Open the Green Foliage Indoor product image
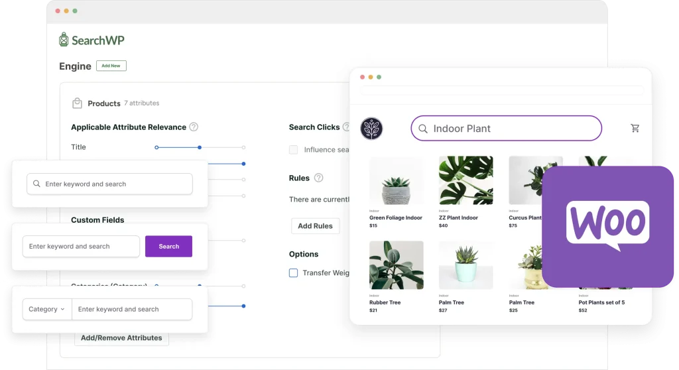Screen dimensions: 679x370 pyautogui.click(x=397, y=180)
